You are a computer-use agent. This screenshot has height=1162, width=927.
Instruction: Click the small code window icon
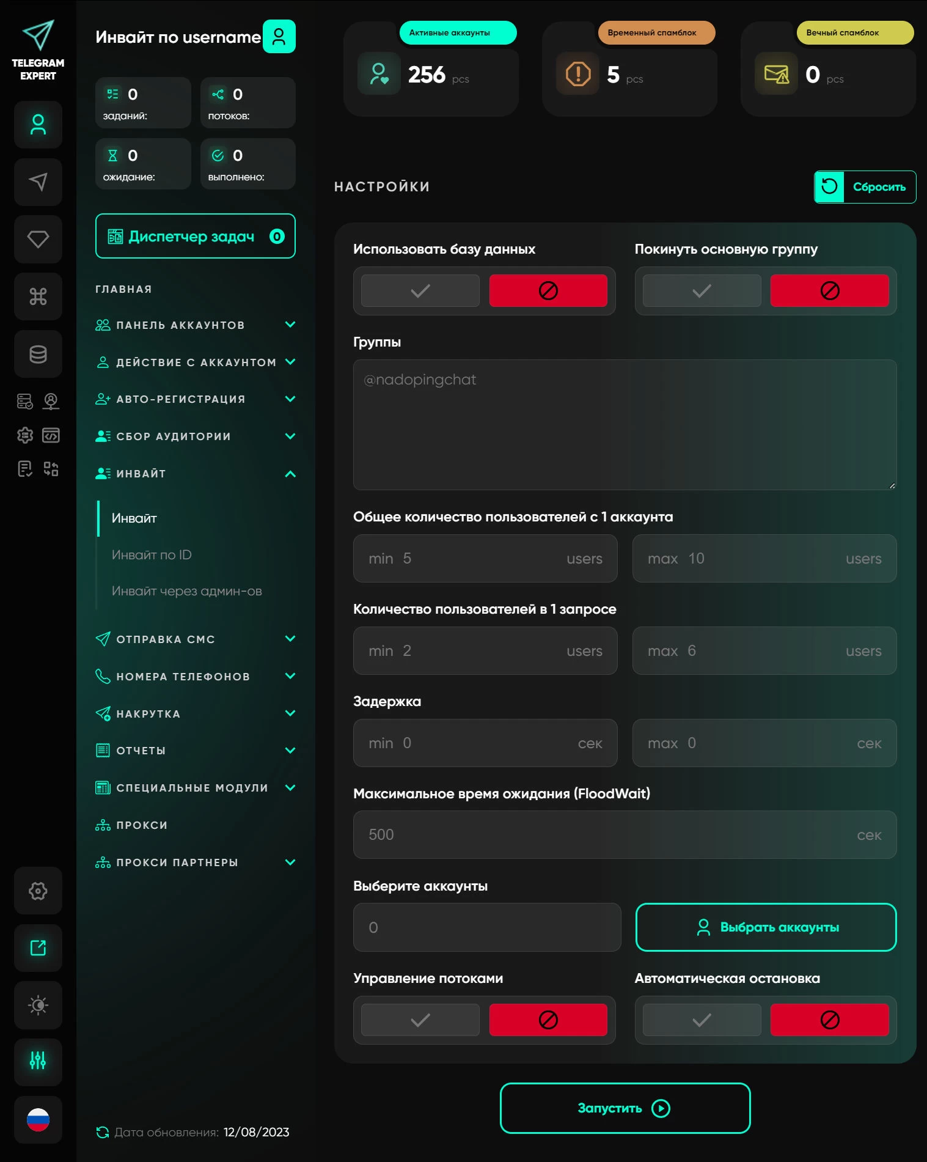51,435
